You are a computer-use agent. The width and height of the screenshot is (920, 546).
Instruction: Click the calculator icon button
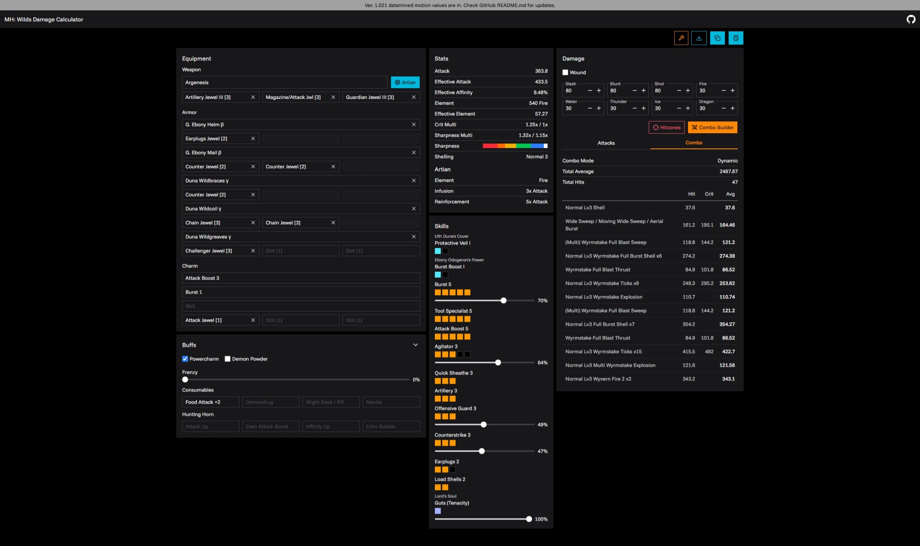pyautogui.click(x=735, y=38)
